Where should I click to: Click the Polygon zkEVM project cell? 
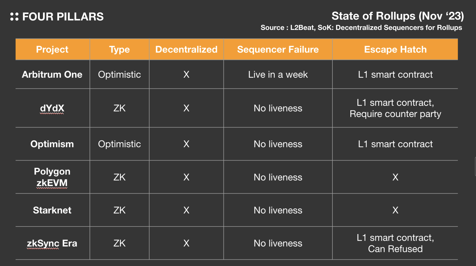click(x=52, y=177)
